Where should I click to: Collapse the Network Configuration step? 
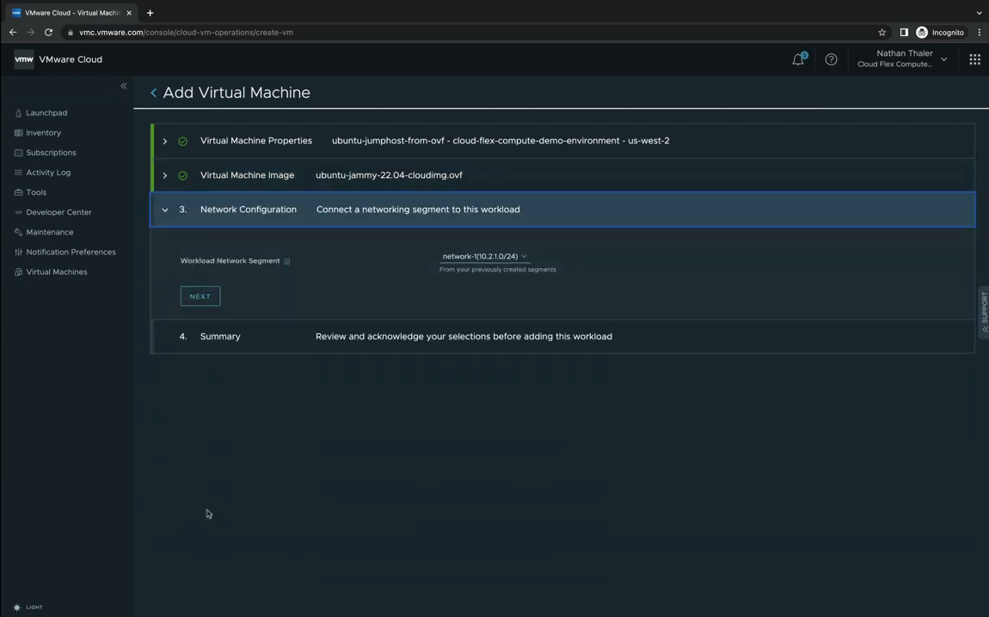coord(164,210)
